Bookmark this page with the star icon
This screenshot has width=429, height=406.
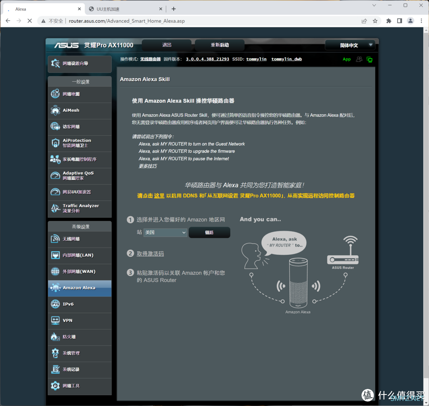(x=375, y=21)
